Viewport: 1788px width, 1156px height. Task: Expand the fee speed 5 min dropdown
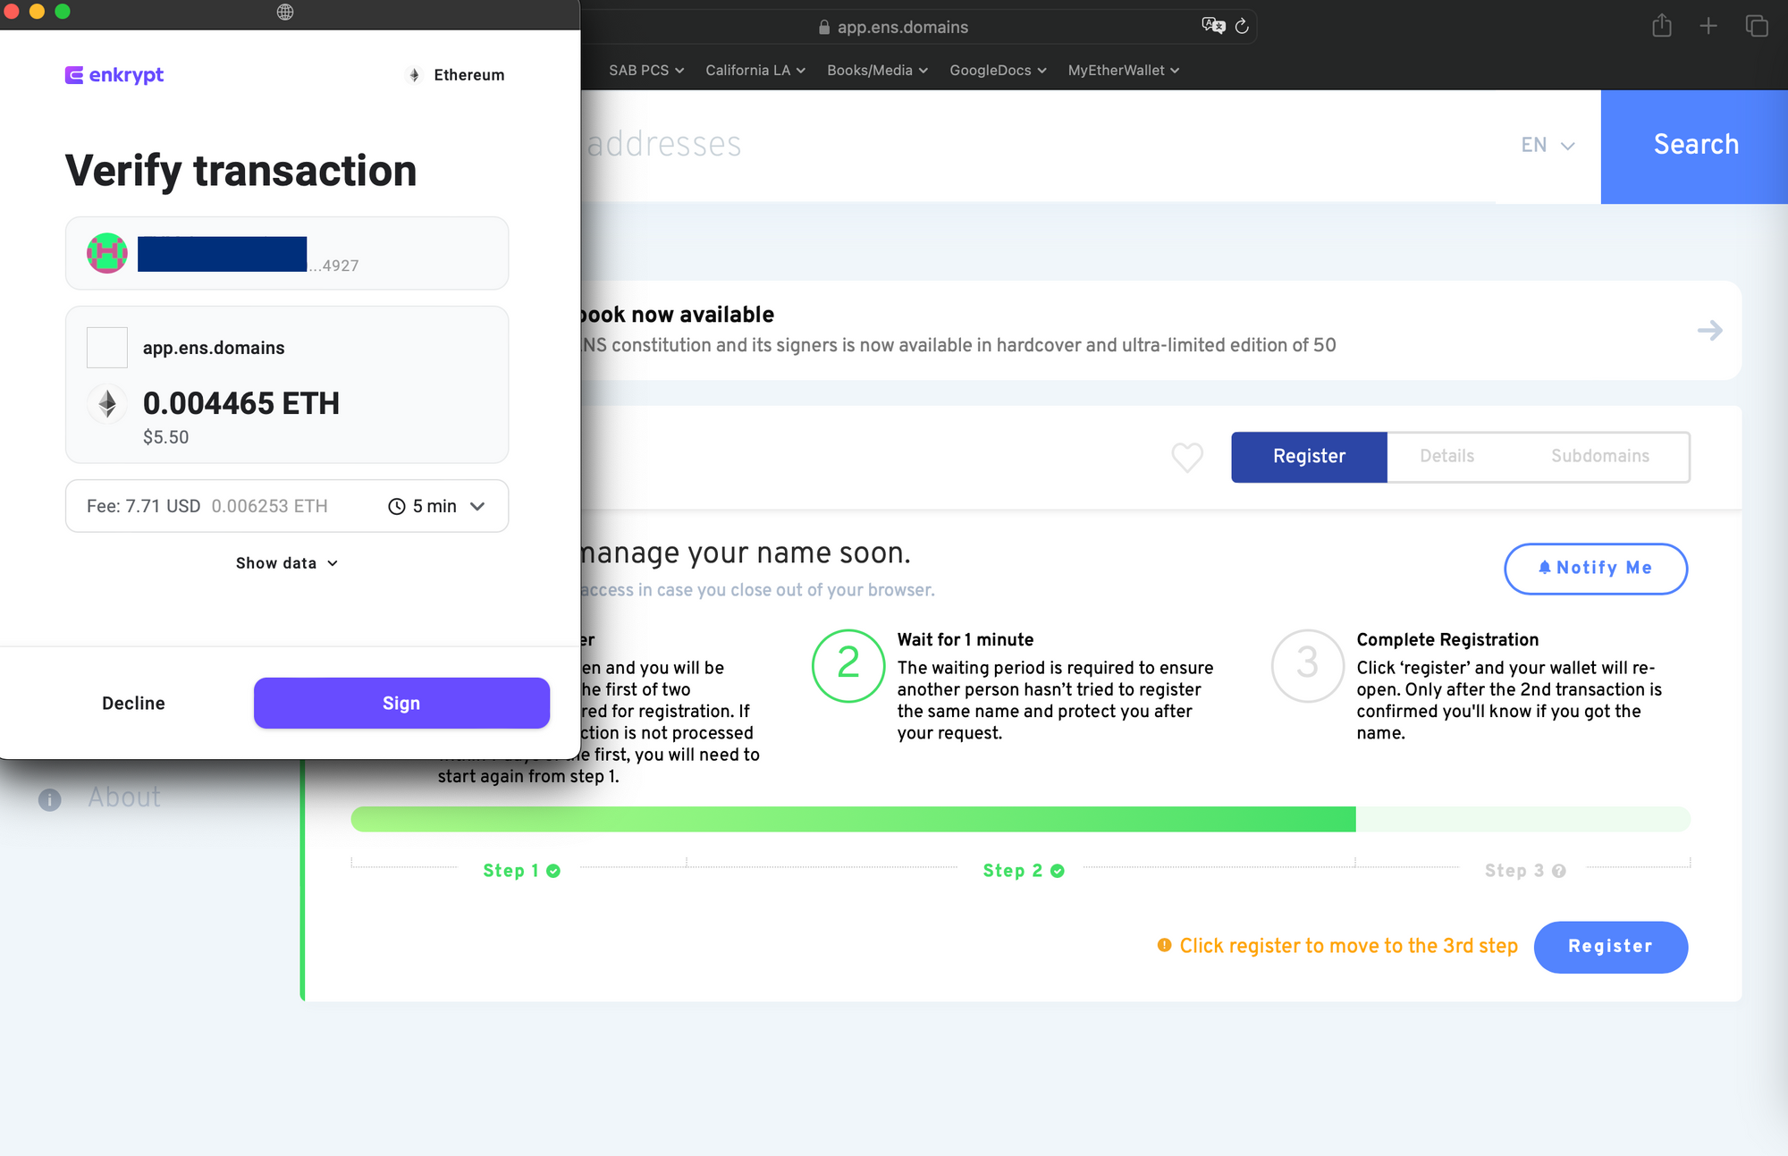(437, 506)
